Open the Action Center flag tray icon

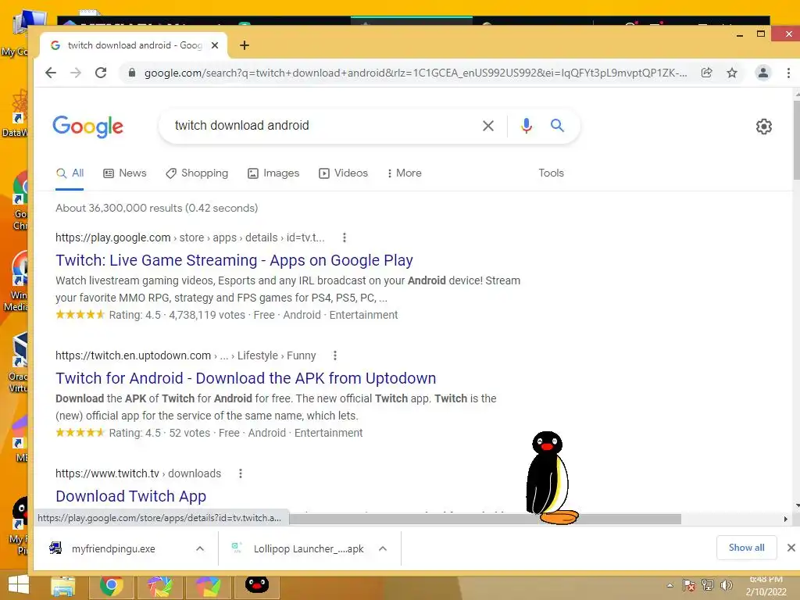point(688,585)
